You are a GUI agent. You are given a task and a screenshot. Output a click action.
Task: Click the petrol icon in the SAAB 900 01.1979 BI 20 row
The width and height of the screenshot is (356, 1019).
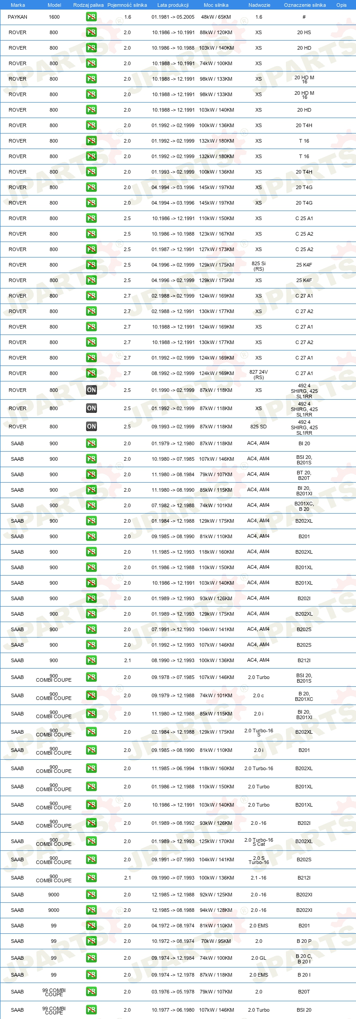coord(92,443)
